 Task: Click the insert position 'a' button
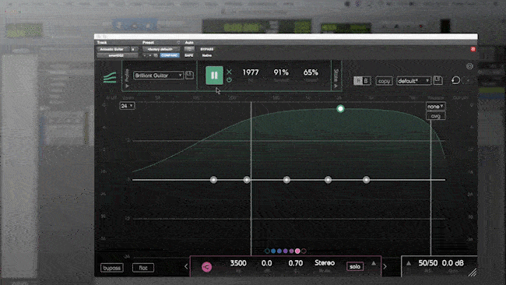(134, 49)
